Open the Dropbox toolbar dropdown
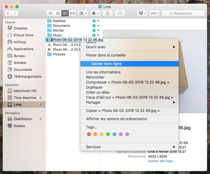The image size is (210, 174). click(x=142, y=13)
